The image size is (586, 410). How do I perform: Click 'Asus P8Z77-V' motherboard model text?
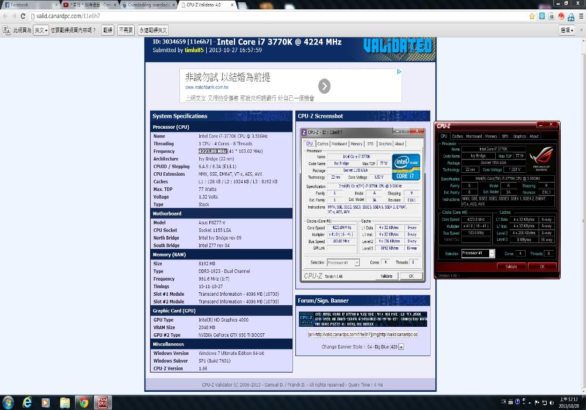click(212, 223)
